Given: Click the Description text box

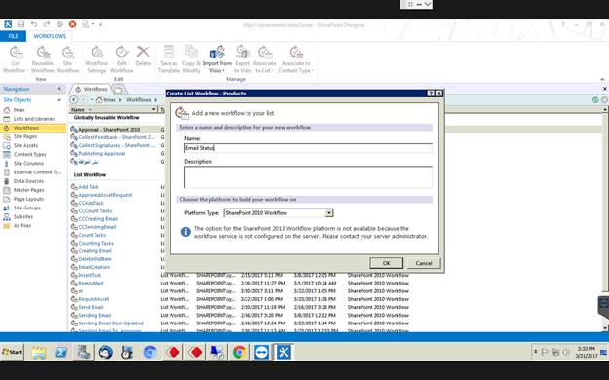Looking at the screenshot, I should tap(308, 176).
